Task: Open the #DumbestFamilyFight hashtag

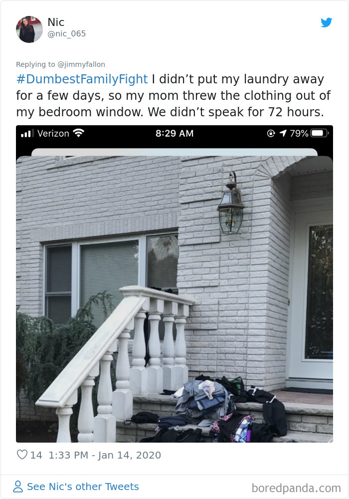Action: 82,79
